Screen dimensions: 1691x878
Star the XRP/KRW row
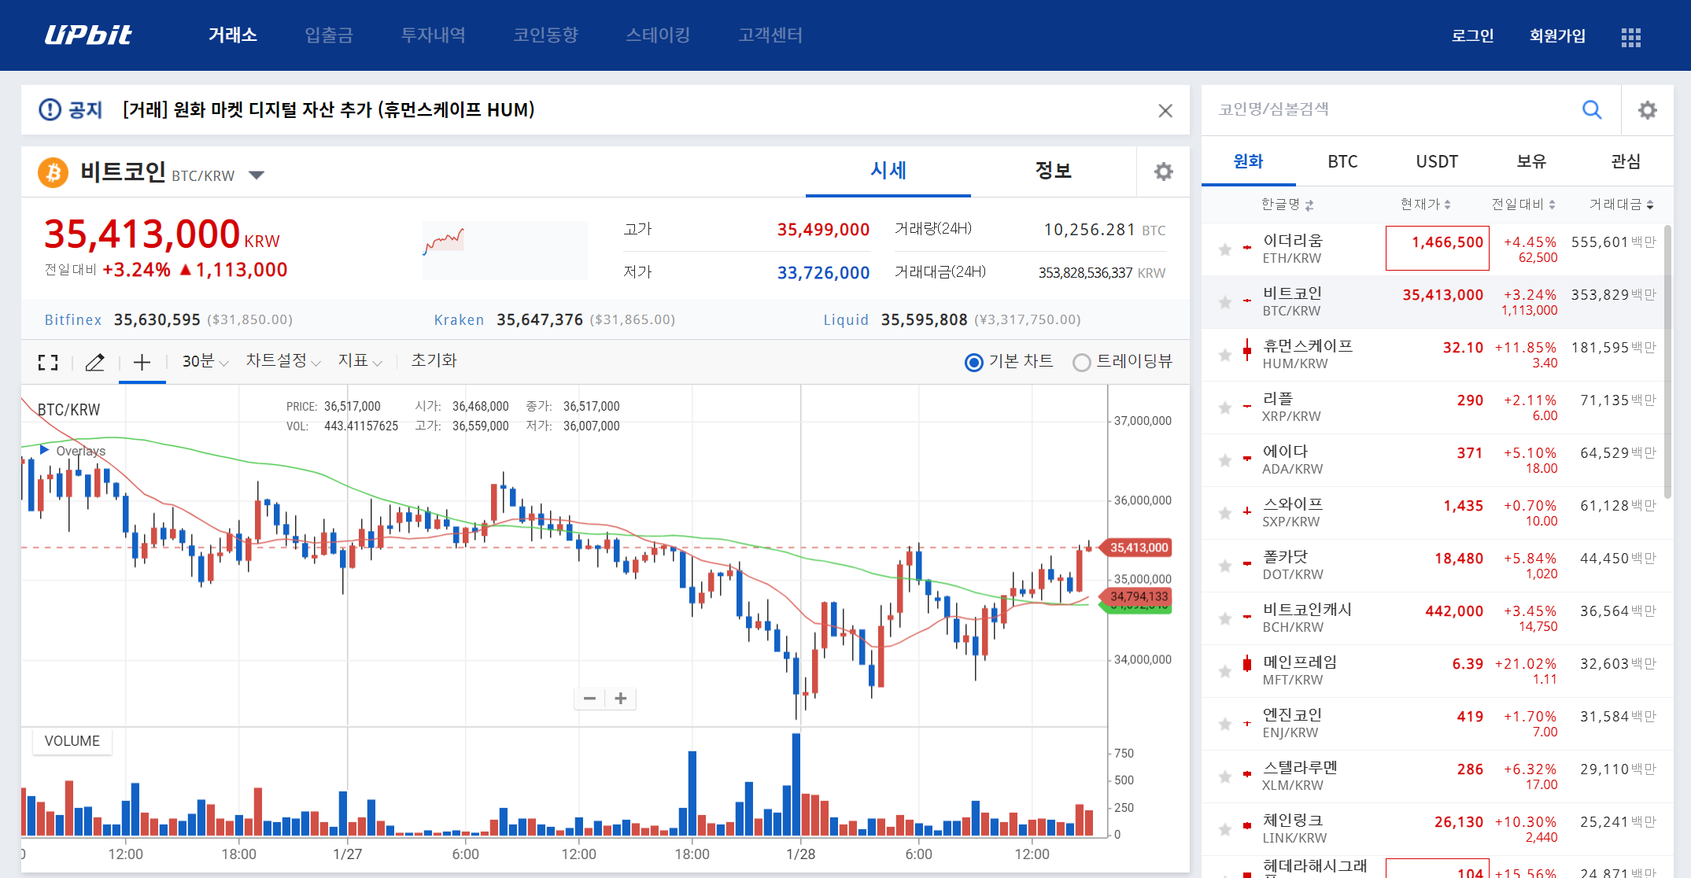(x=1225, y=408)
